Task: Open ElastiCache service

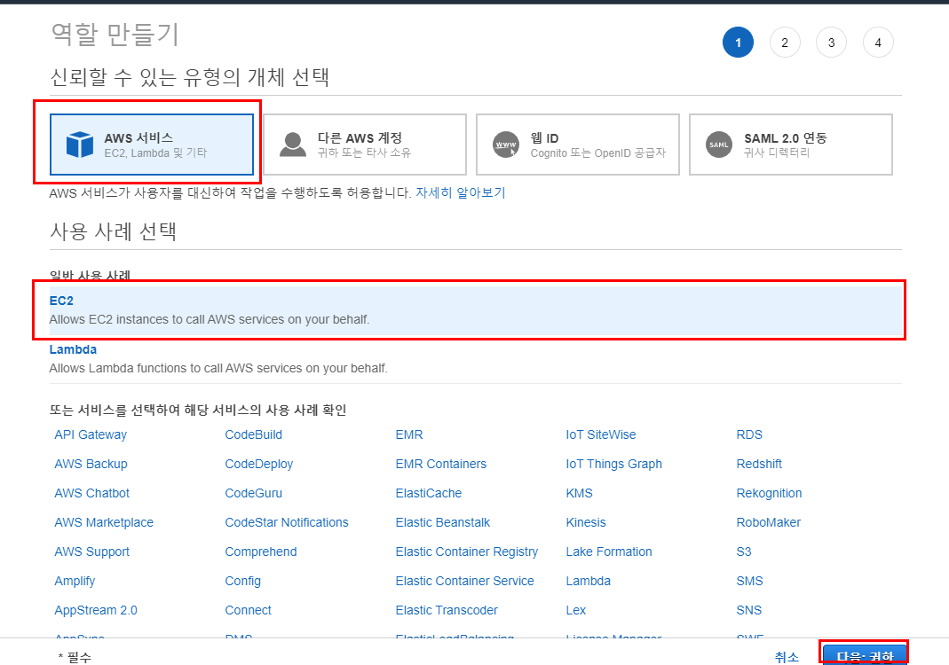Action: point(429,493)
